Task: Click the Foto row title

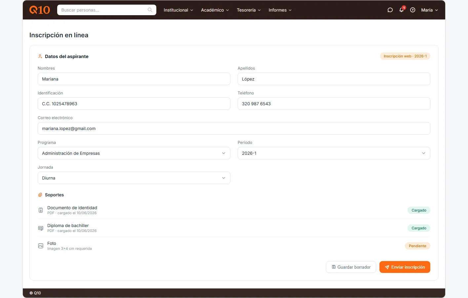Action: (x=52, y=243)
